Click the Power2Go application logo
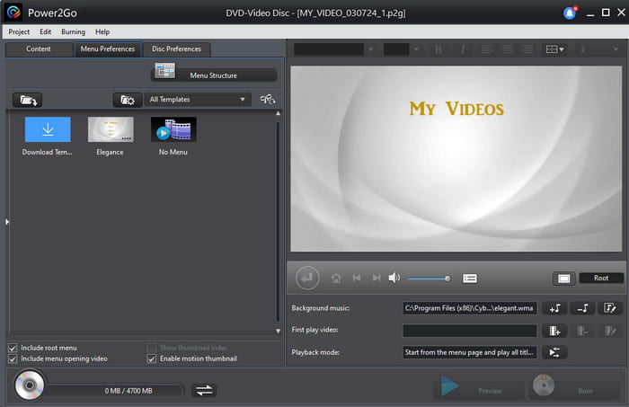Image resolution: width=629 pixels, height=407 pixels. pos(13,13)
